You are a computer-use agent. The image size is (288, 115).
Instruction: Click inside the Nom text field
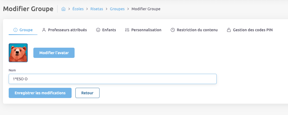point(113,79)
